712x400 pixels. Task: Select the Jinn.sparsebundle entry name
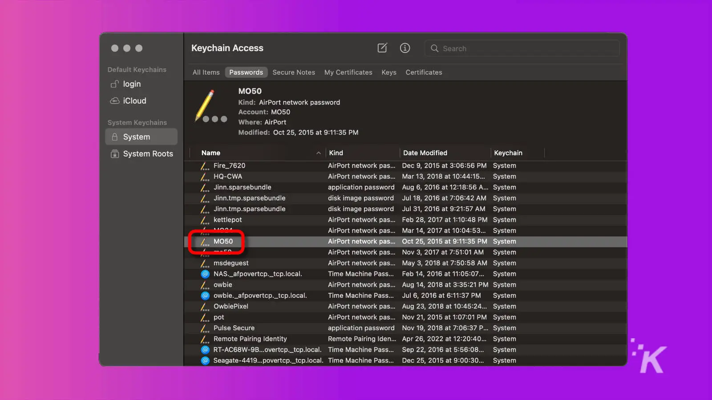click(x=242, y=188)
